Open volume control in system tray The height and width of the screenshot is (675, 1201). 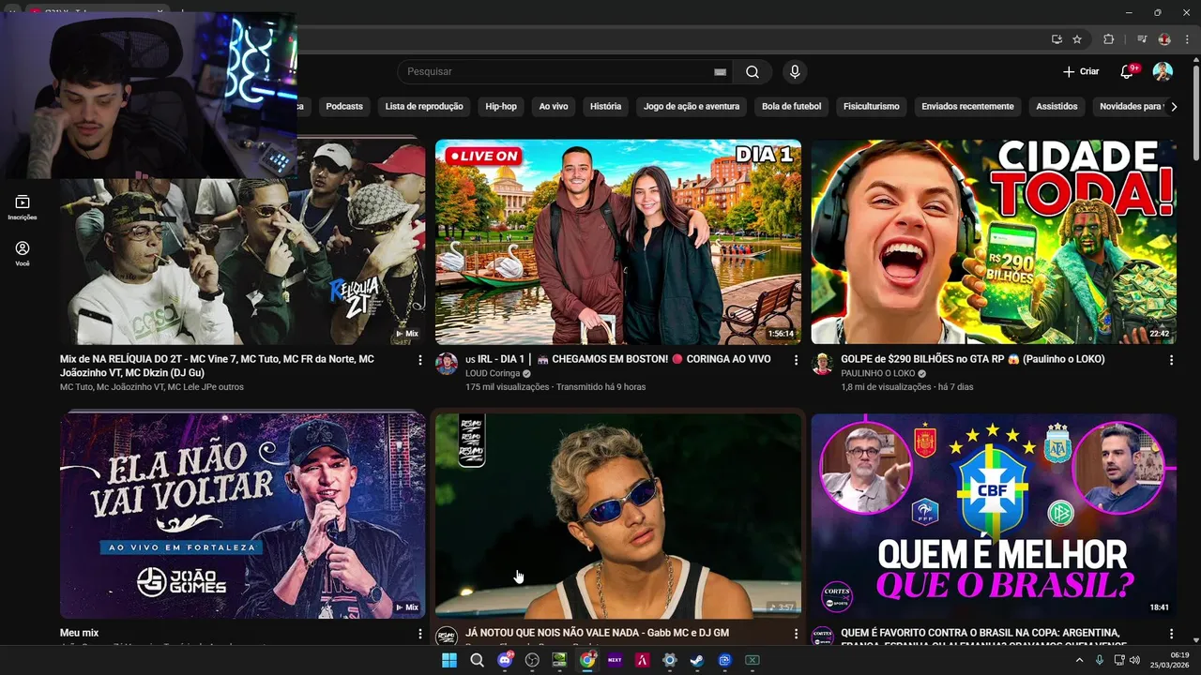(1134, 660)
